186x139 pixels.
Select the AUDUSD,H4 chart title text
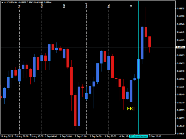pos(11,2)
